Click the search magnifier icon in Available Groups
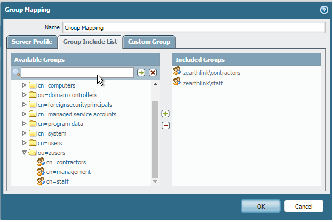This screenshot has width=333, height=222. coord(16,73)
